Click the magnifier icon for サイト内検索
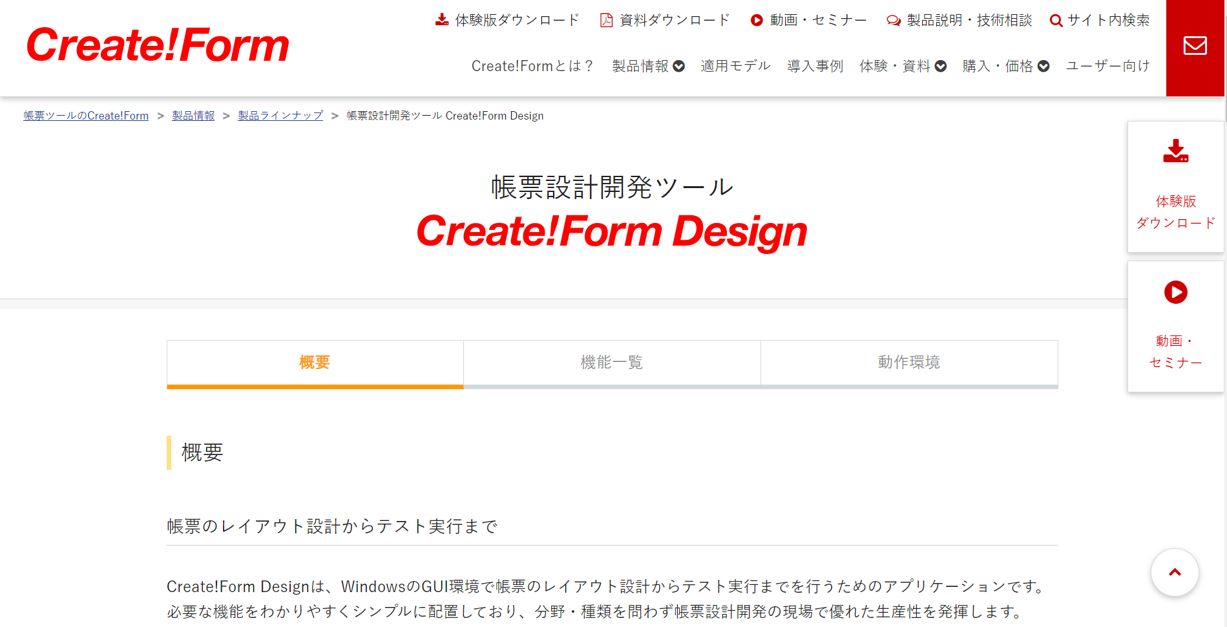The height and width of the screenshot is (627, 1227). 1056,20
